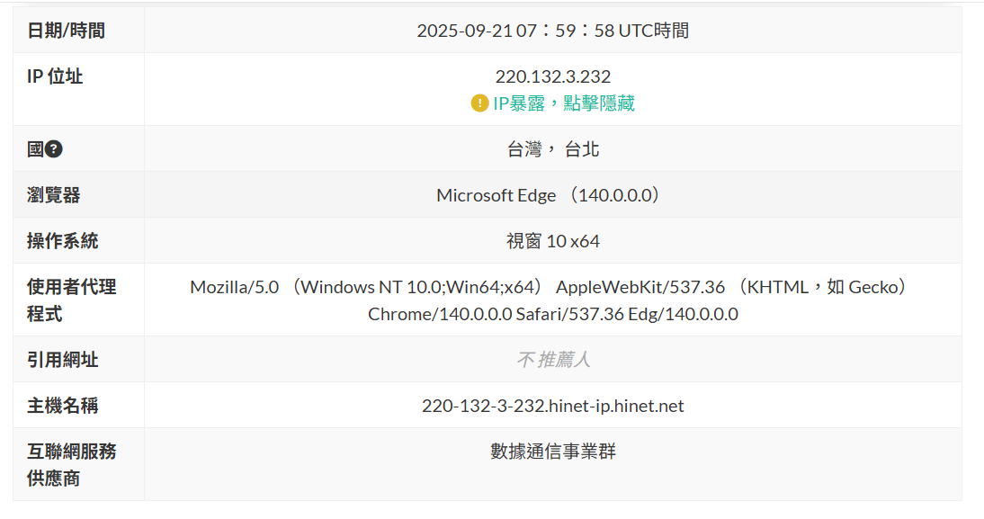This screenshot has height=519, width=984.
Task: Click the IP暴露，點擊隱藏 link
Action: click(564, 103)
